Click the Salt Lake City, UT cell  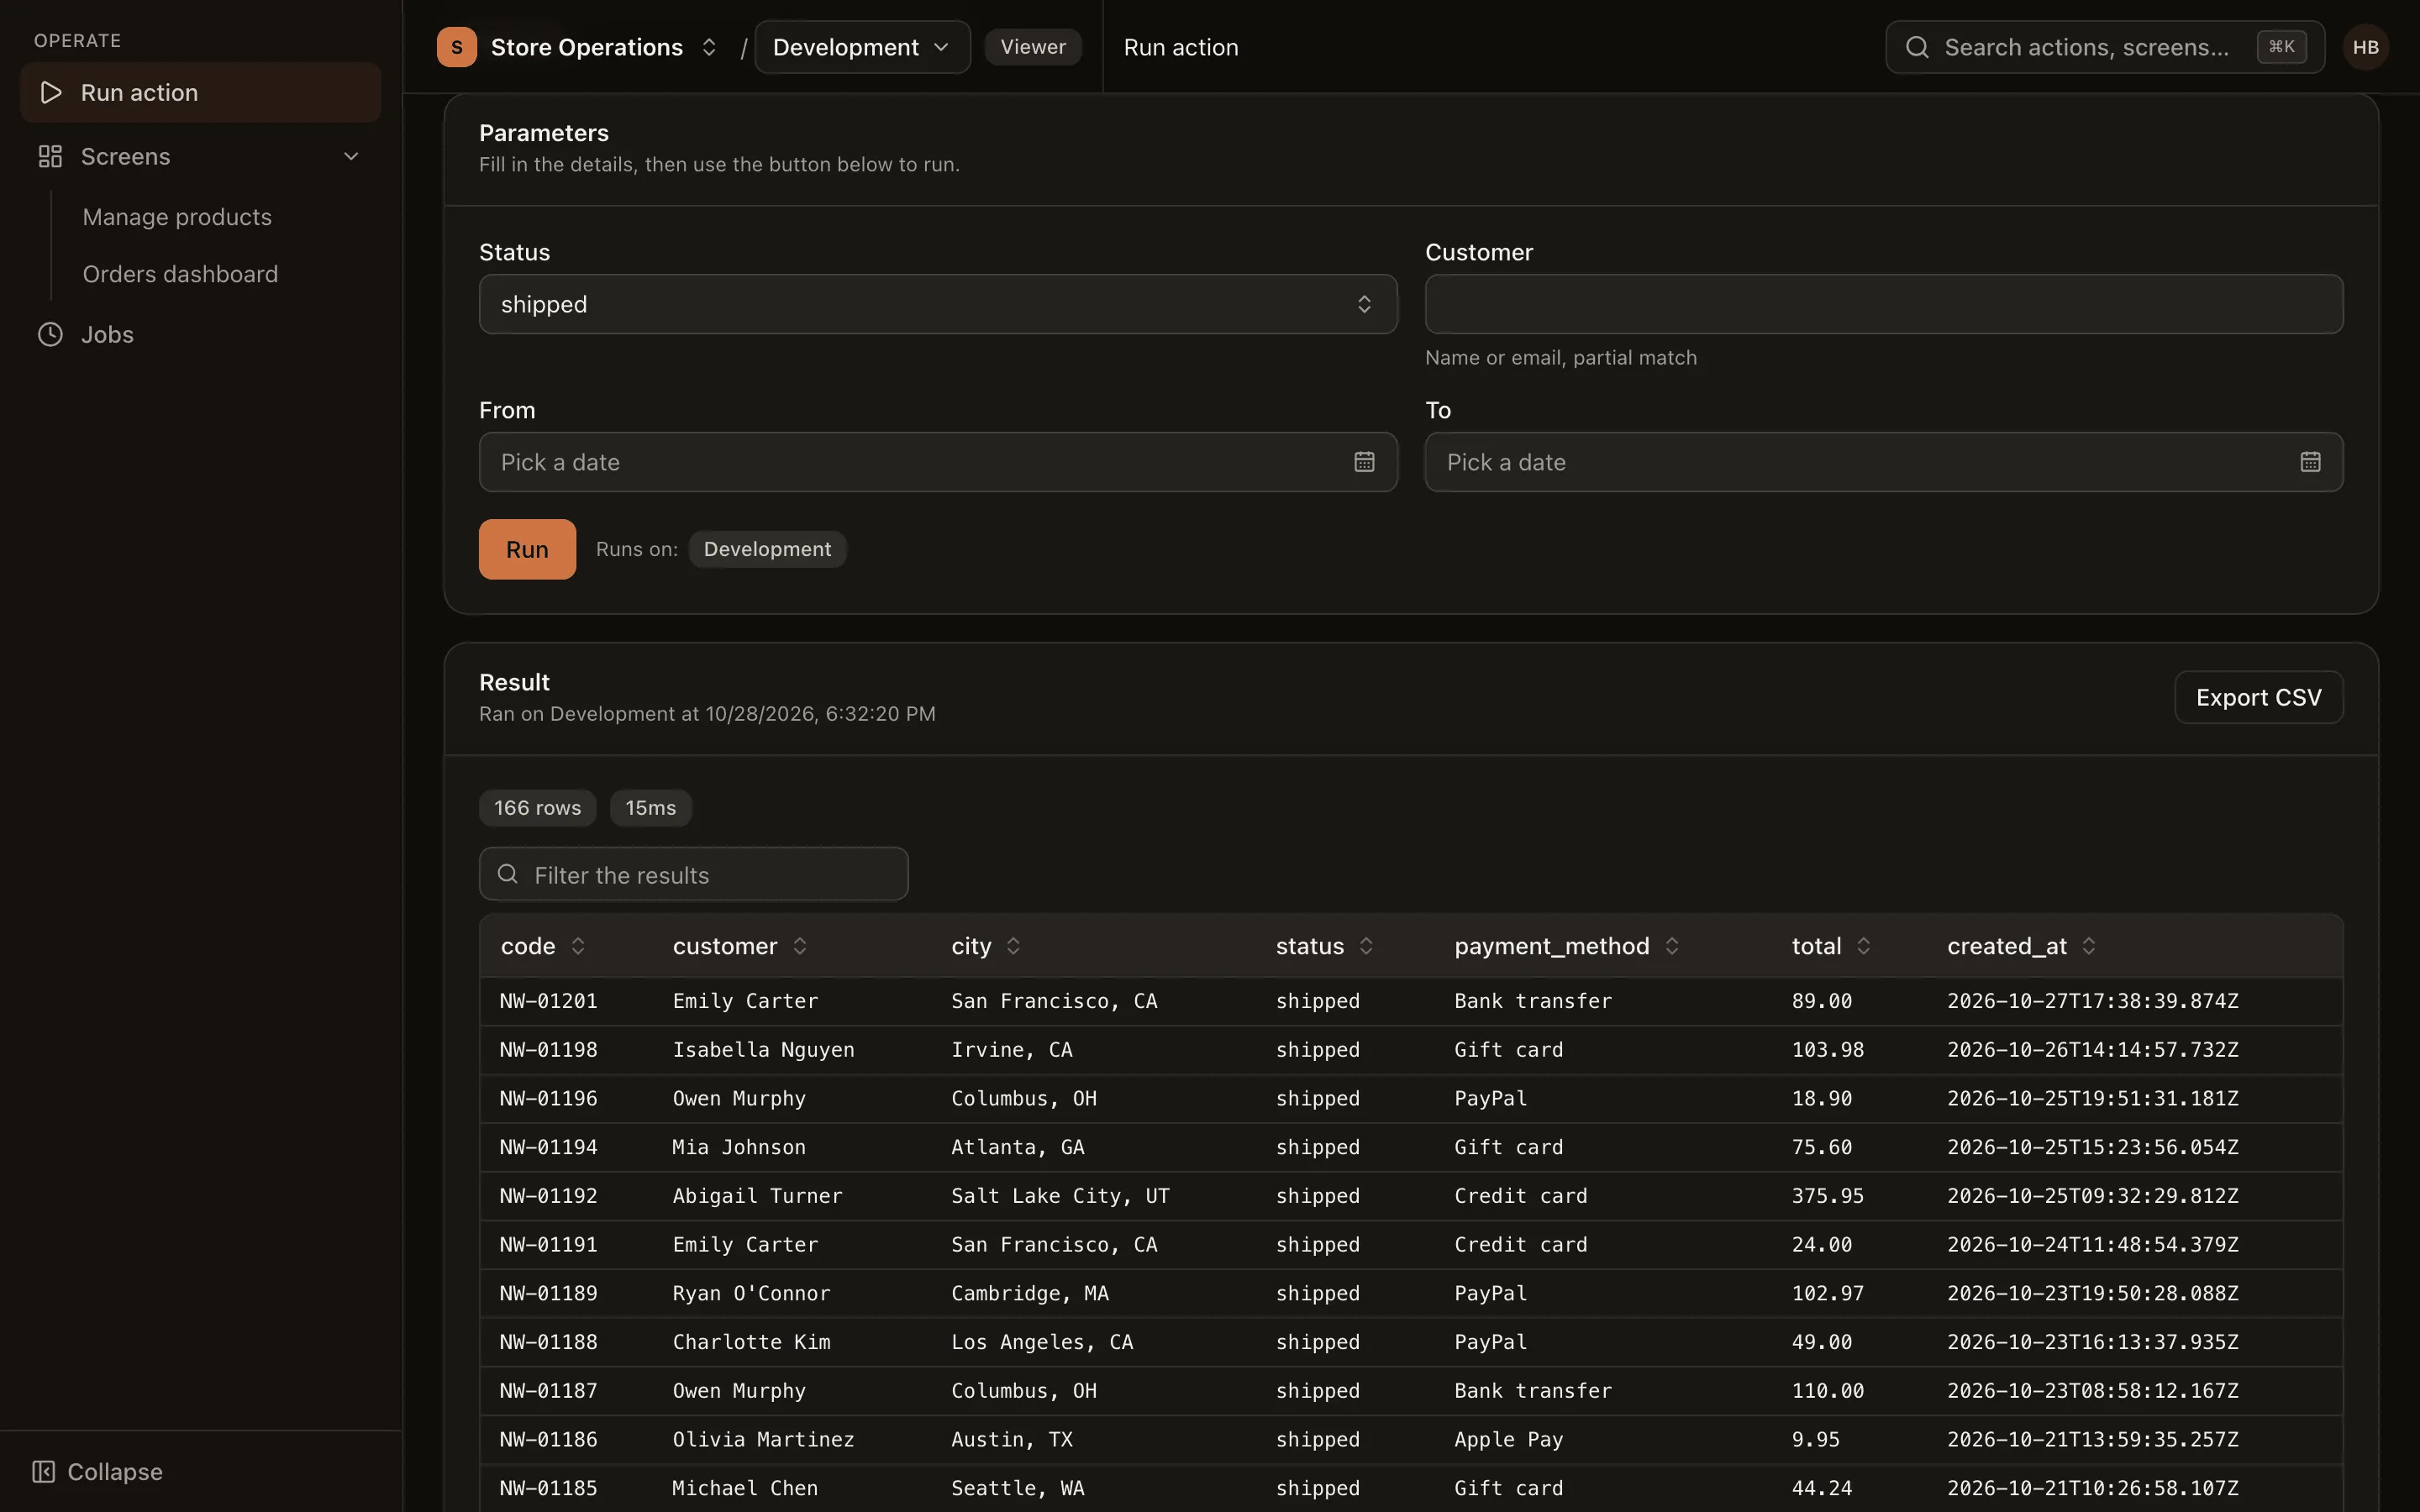tap(1060, 1196)
